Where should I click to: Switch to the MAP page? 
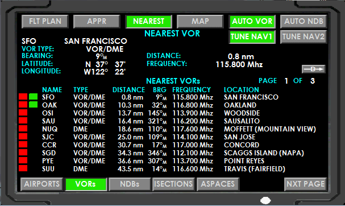click(x=200, y=22)
